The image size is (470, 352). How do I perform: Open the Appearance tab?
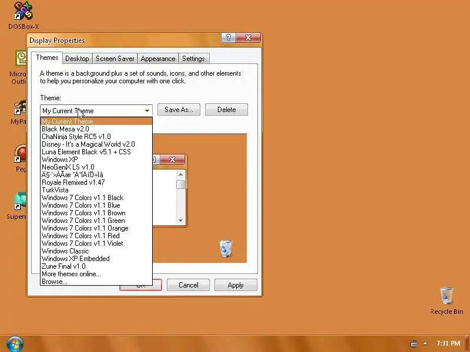click(x=158, y=59)
